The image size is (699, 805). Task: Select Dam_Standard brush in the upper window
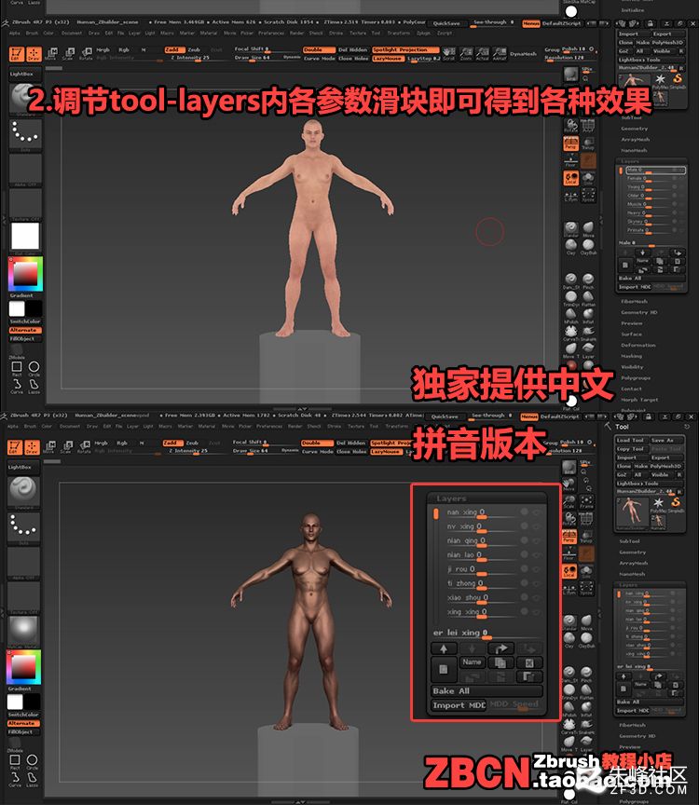571,280
